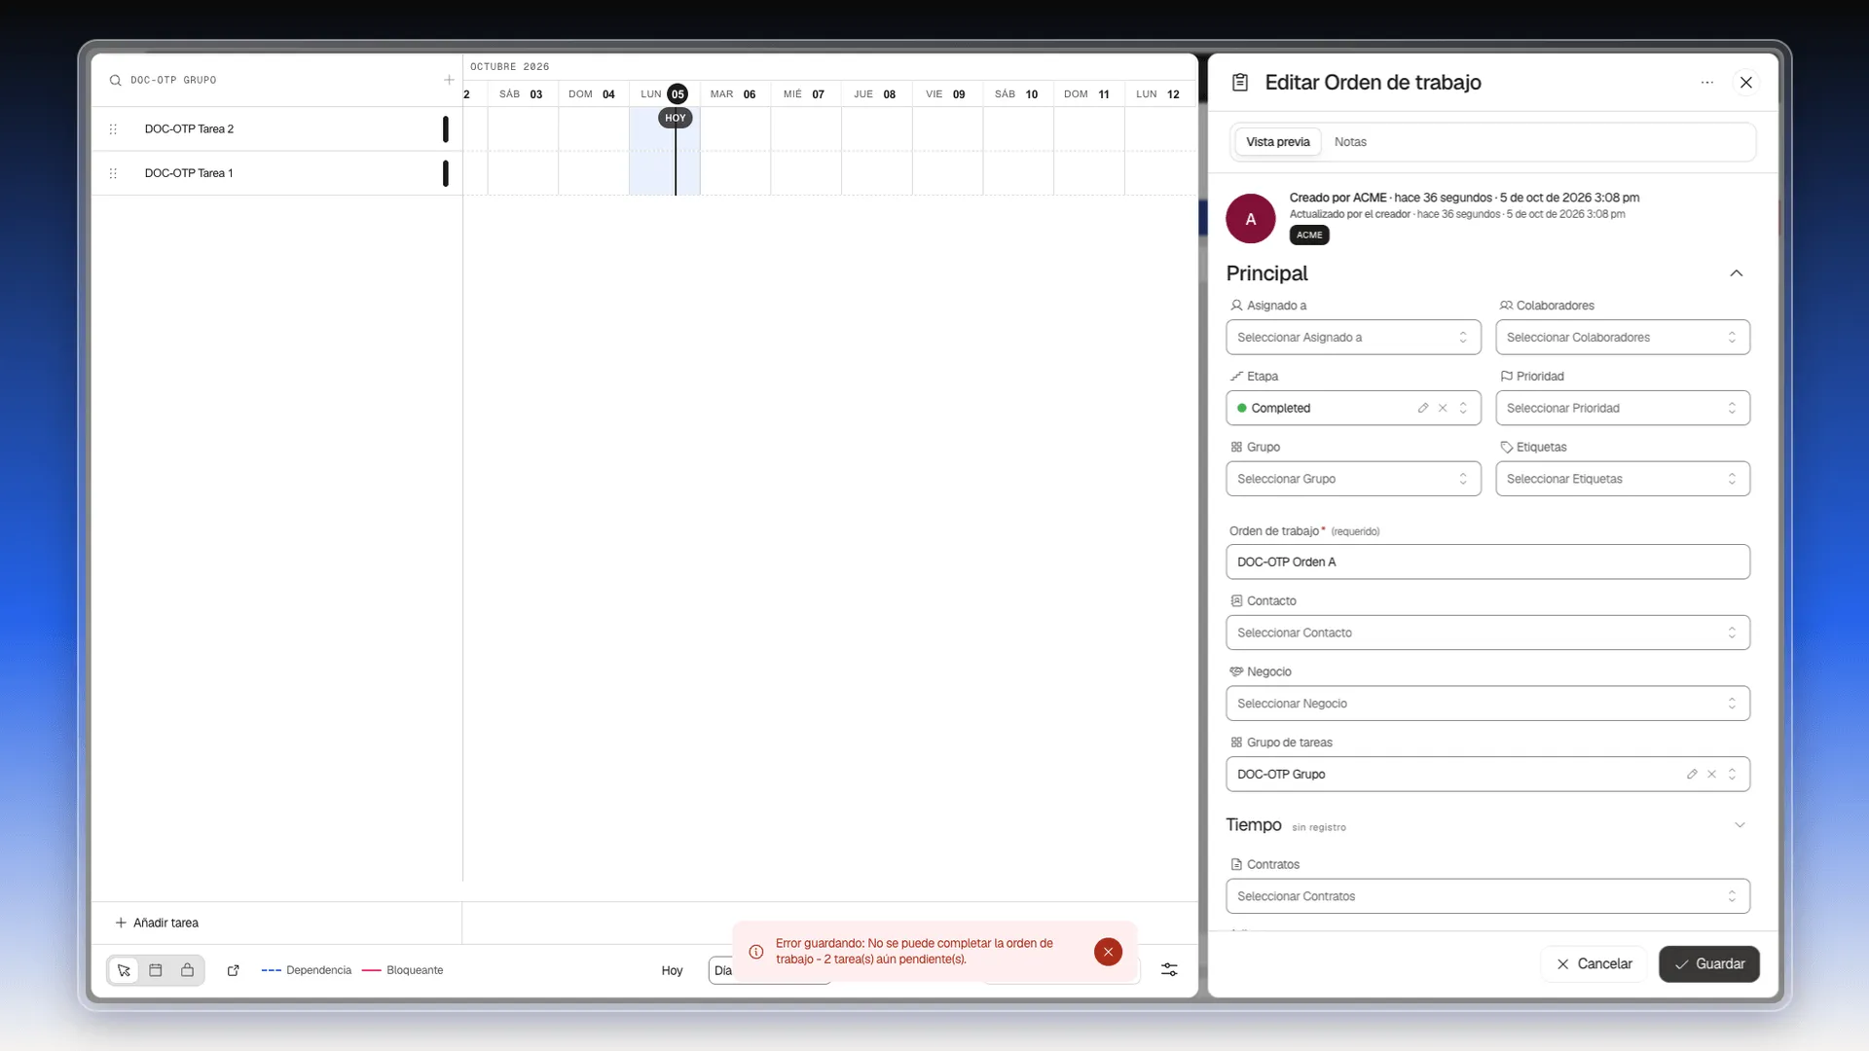Click the ACME creator avatar
This screenshot has height=1051, width=1869.
(1251, 219)
